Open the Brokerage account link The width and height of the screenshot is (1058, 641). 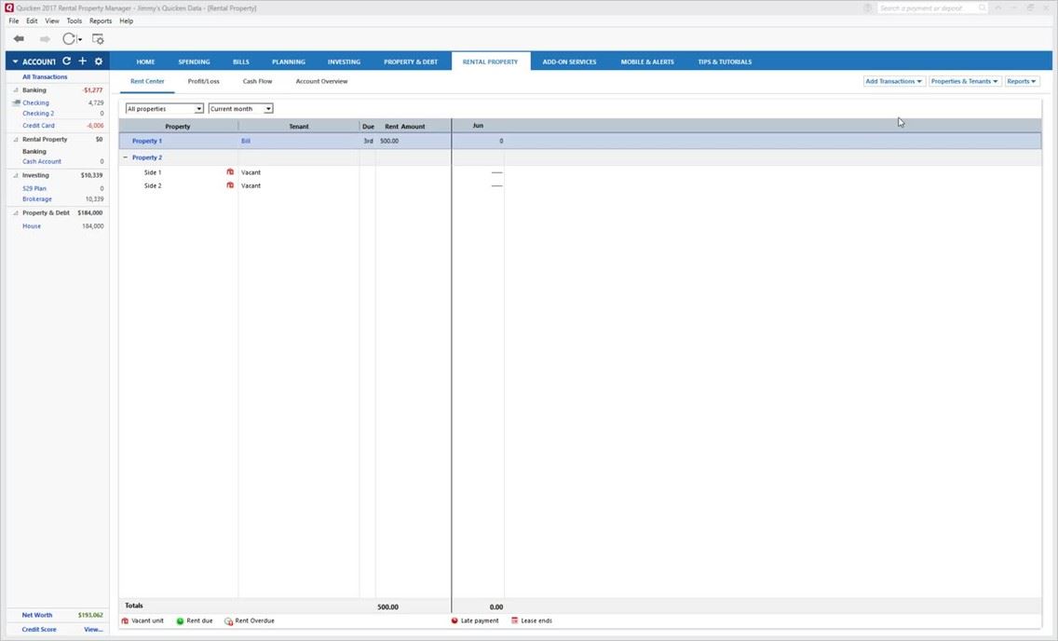[37, 199]
